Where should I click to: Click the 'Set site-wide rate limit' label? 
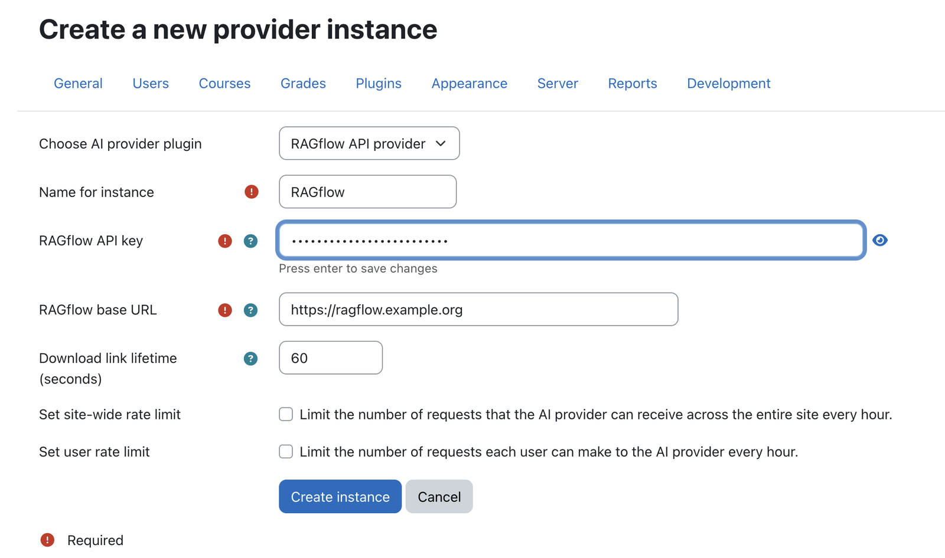[x=110, y=415]
